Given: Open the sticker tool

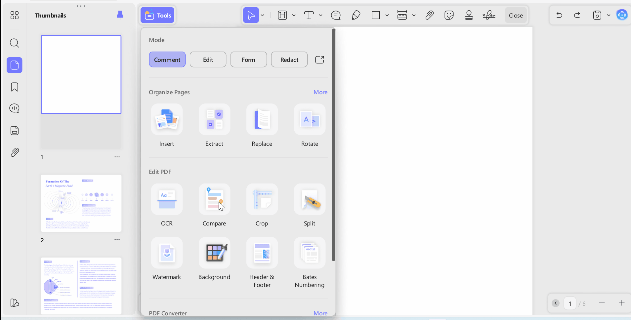Looking at the screenshot, I should (449, 15).
